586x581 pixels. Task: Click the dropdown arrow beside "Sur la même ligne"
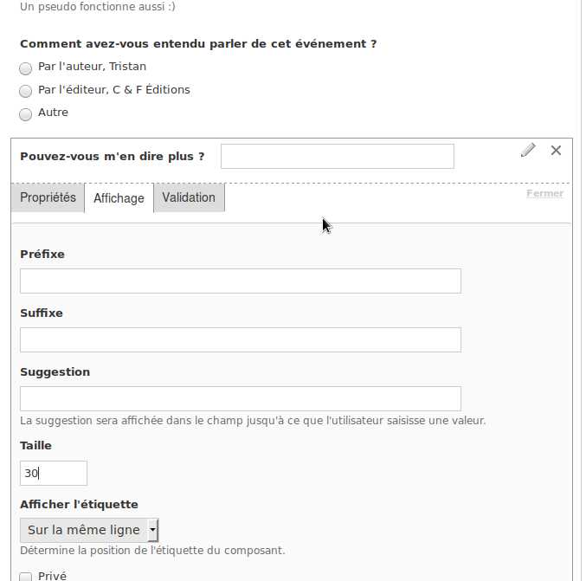pyautogui.click(x=152, y=530)
